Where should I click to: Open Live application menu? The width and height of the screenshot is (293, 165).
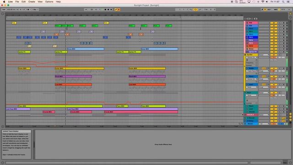click(x=10, y=2)
